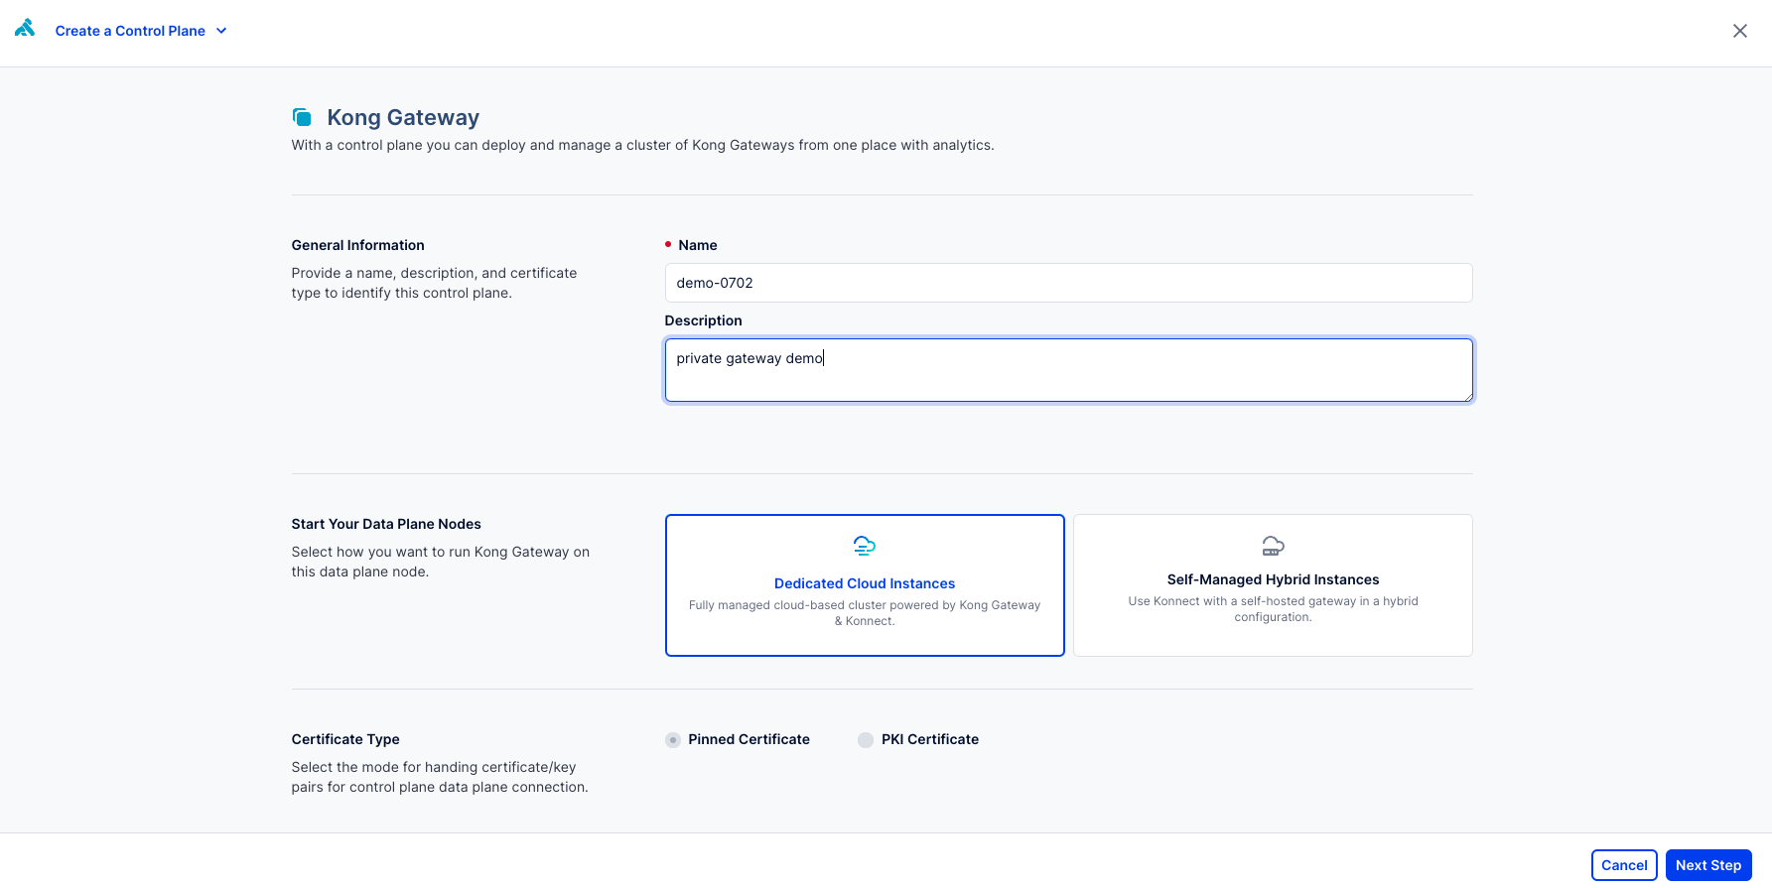
Task: Click the Description field label
Action: [704, 320]
